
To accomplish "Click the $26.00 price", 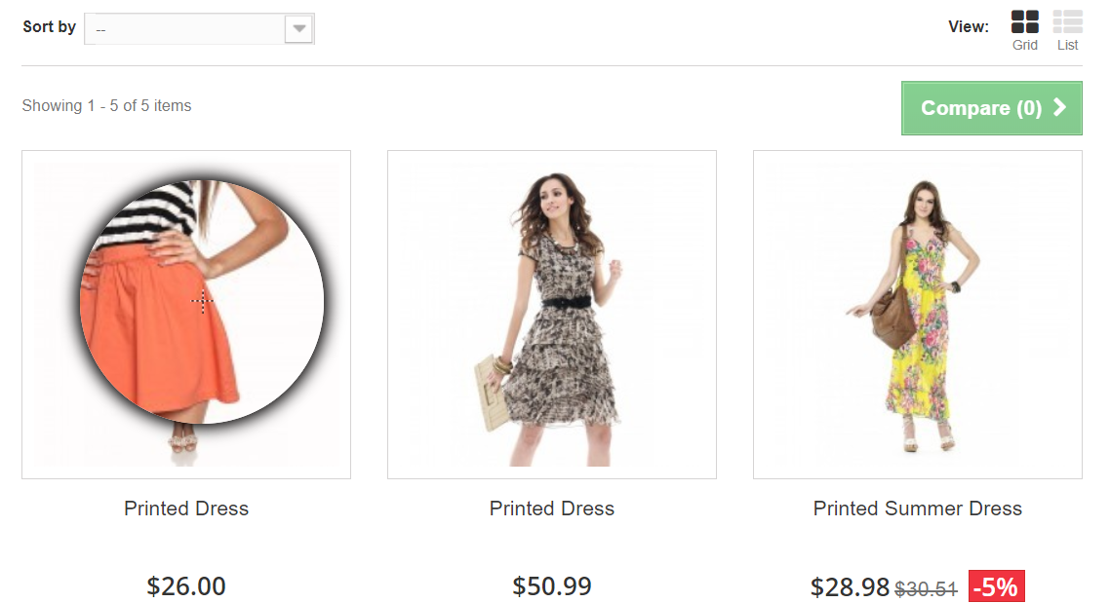I will (186, 586).
